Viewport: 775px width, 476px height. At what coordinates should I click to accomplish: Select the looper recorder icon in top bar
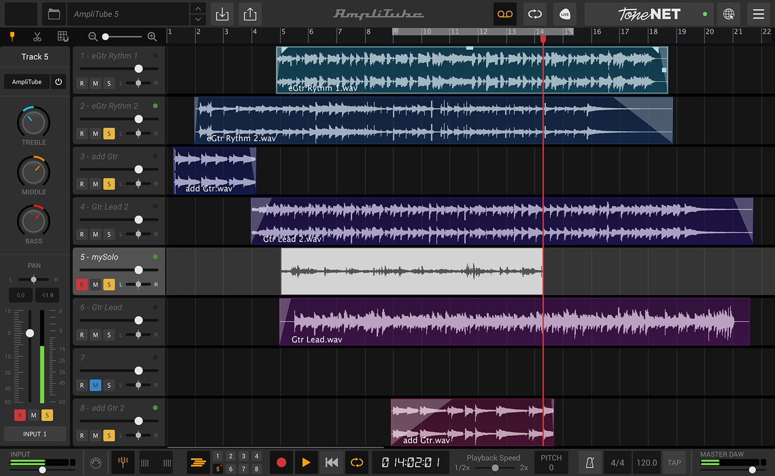pos(505,14)
